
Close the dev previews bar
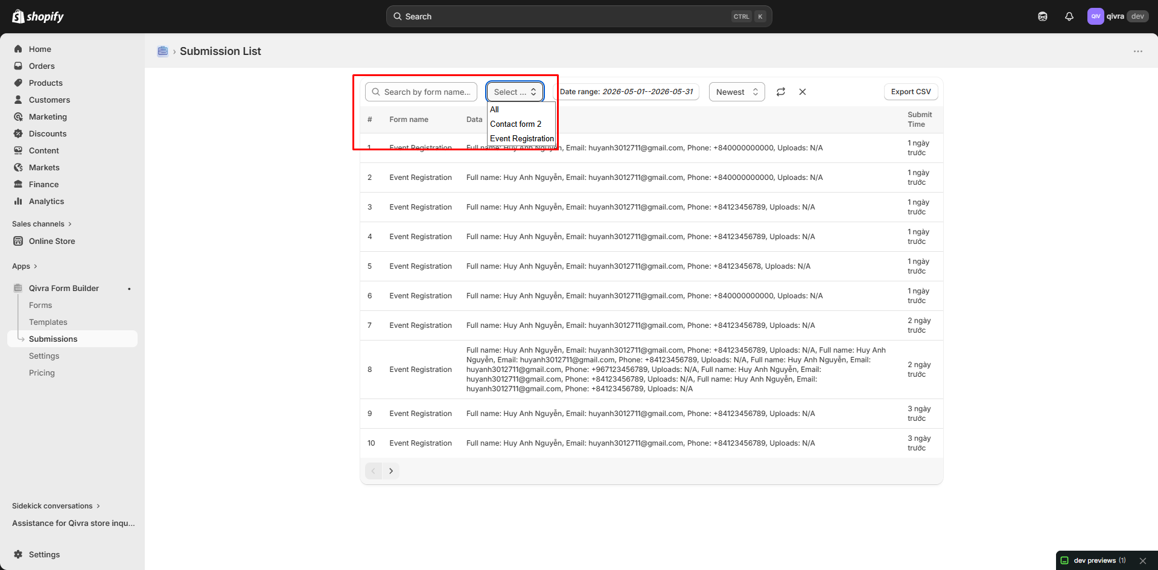click(x=1143, y=561)
